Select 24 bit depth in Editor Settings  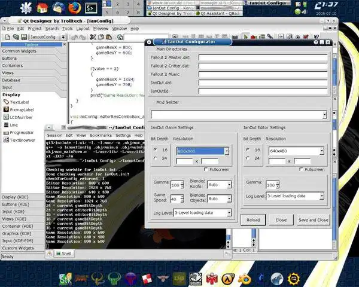point(248,158)
